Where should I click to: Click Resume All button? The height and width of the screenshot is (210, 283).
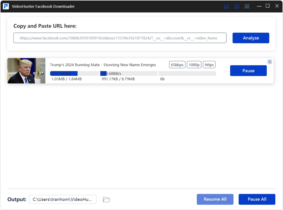[x=215, y=199]
